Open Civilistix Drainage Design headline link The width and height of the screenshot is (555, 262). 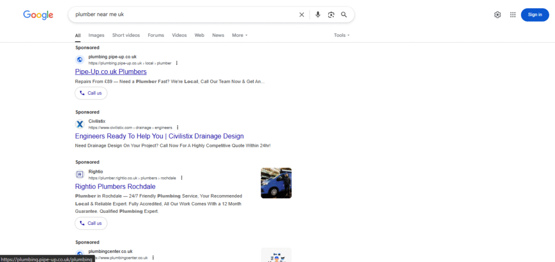point(159,136)
